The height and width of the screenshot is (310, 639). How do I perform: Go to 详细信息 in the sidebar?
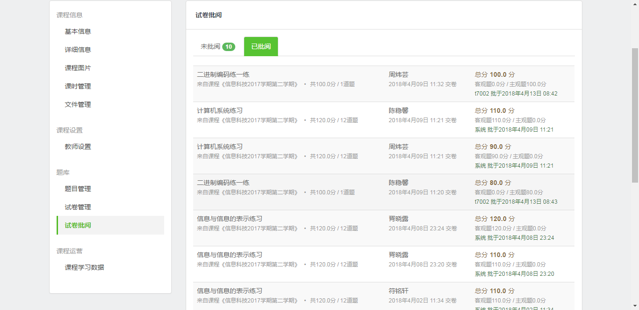[x=78, y=50]
